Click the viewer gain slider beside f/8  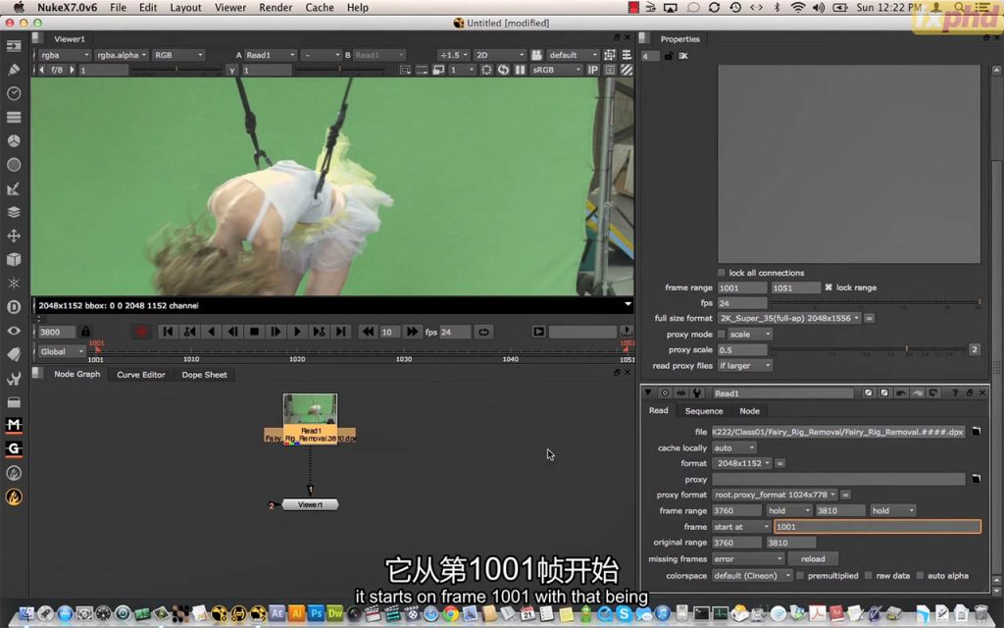(176, 70)
